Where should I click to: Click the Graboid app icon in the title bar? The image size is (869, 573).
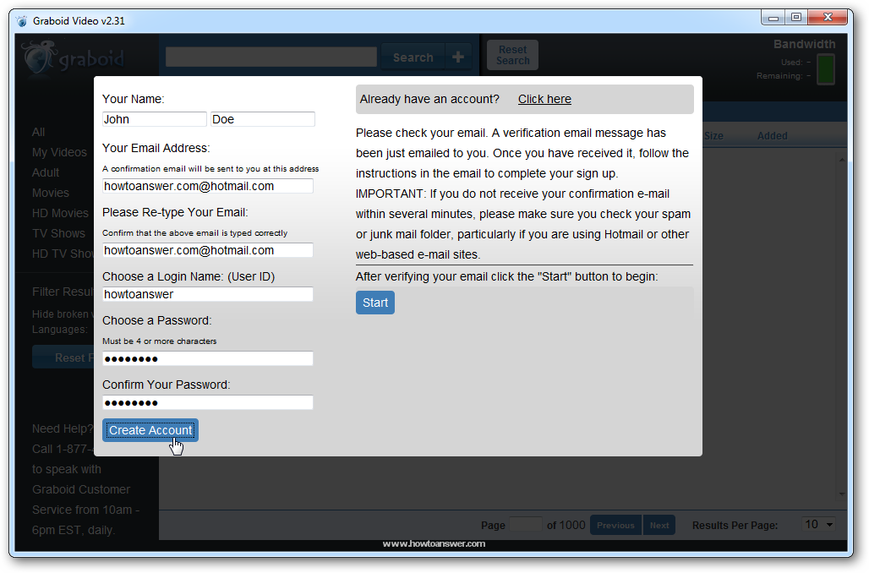pos(22,21)
